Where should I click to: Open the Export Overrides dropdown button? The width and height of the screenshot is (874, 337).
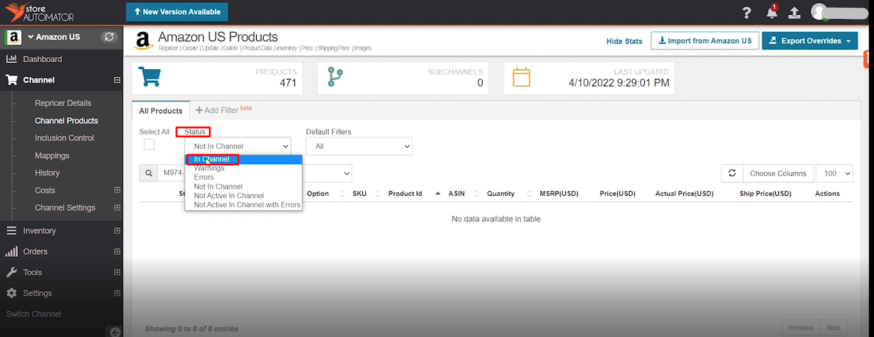(x=810, y=41)
